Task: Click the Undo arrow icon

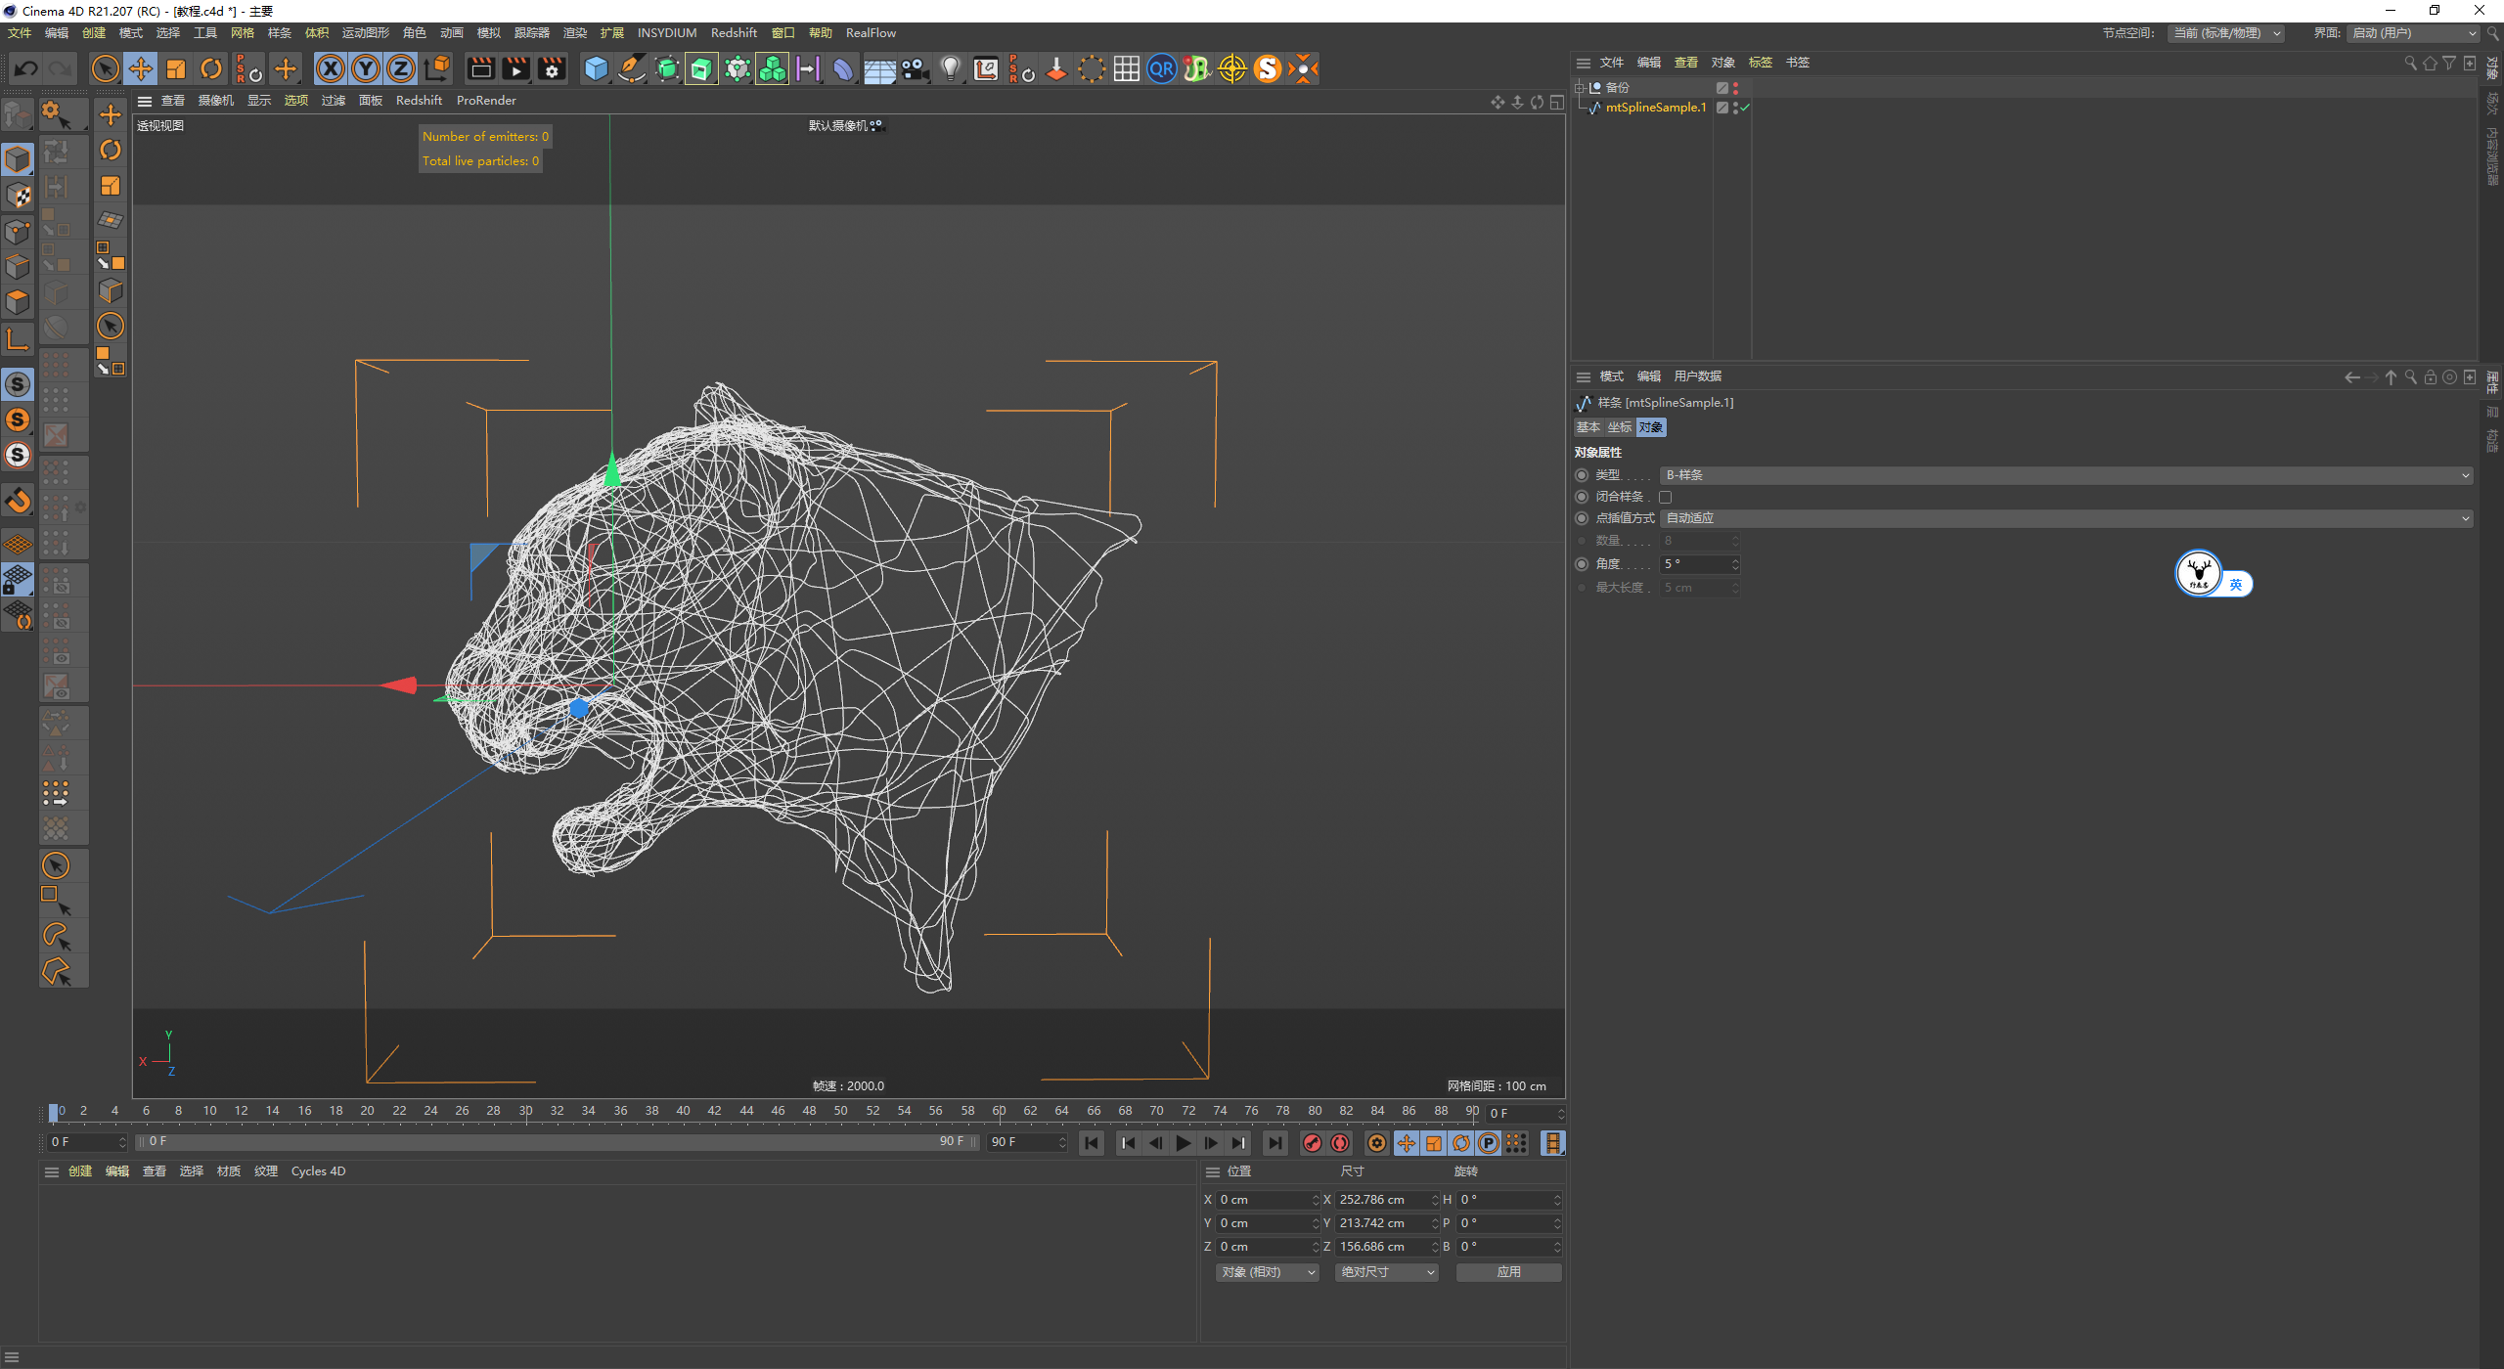Action: tap(26, 68)
